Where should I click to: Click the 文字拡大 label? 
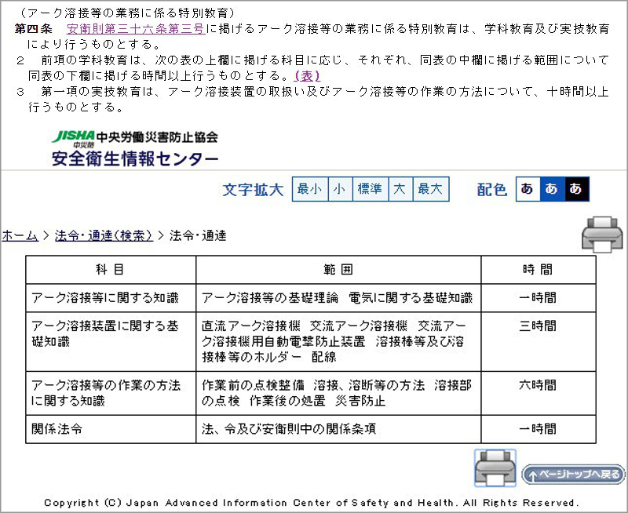[253, 189]
